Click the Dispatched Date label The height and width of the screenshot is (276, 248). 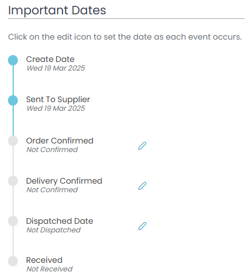click(x=60, y=221)
